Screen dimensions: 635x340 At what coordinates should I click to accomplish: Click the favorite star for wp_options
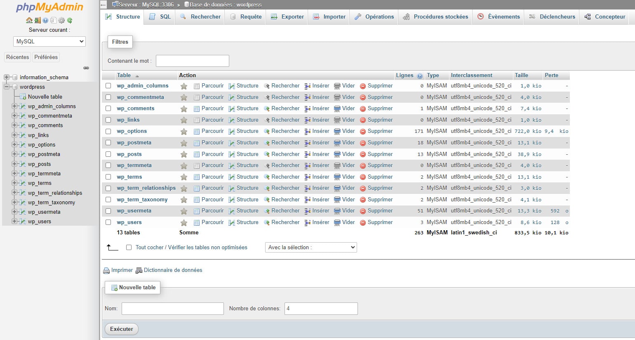click(x=184, y=132)
